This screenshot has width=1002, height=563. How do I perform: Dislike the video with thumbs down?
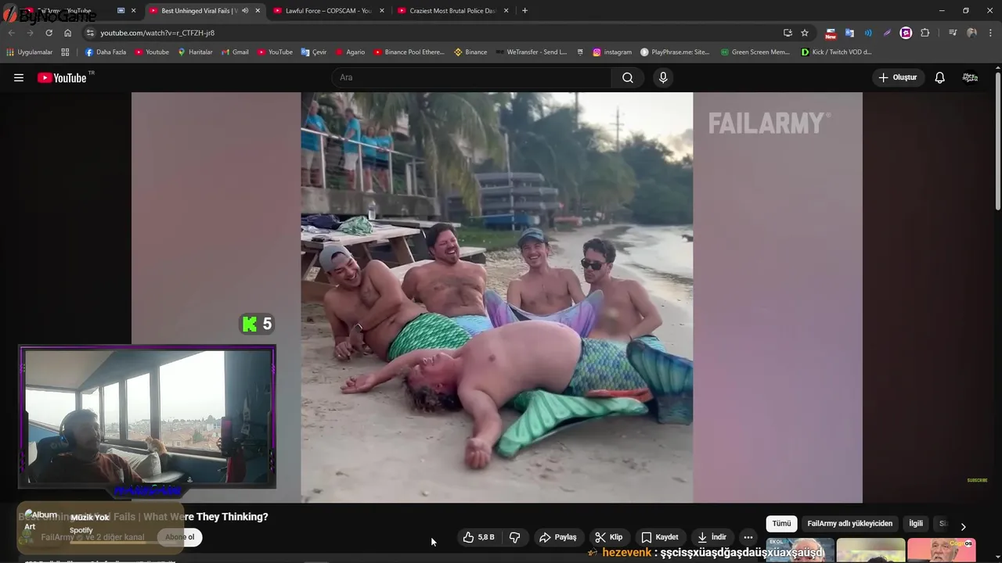(514, 537)
